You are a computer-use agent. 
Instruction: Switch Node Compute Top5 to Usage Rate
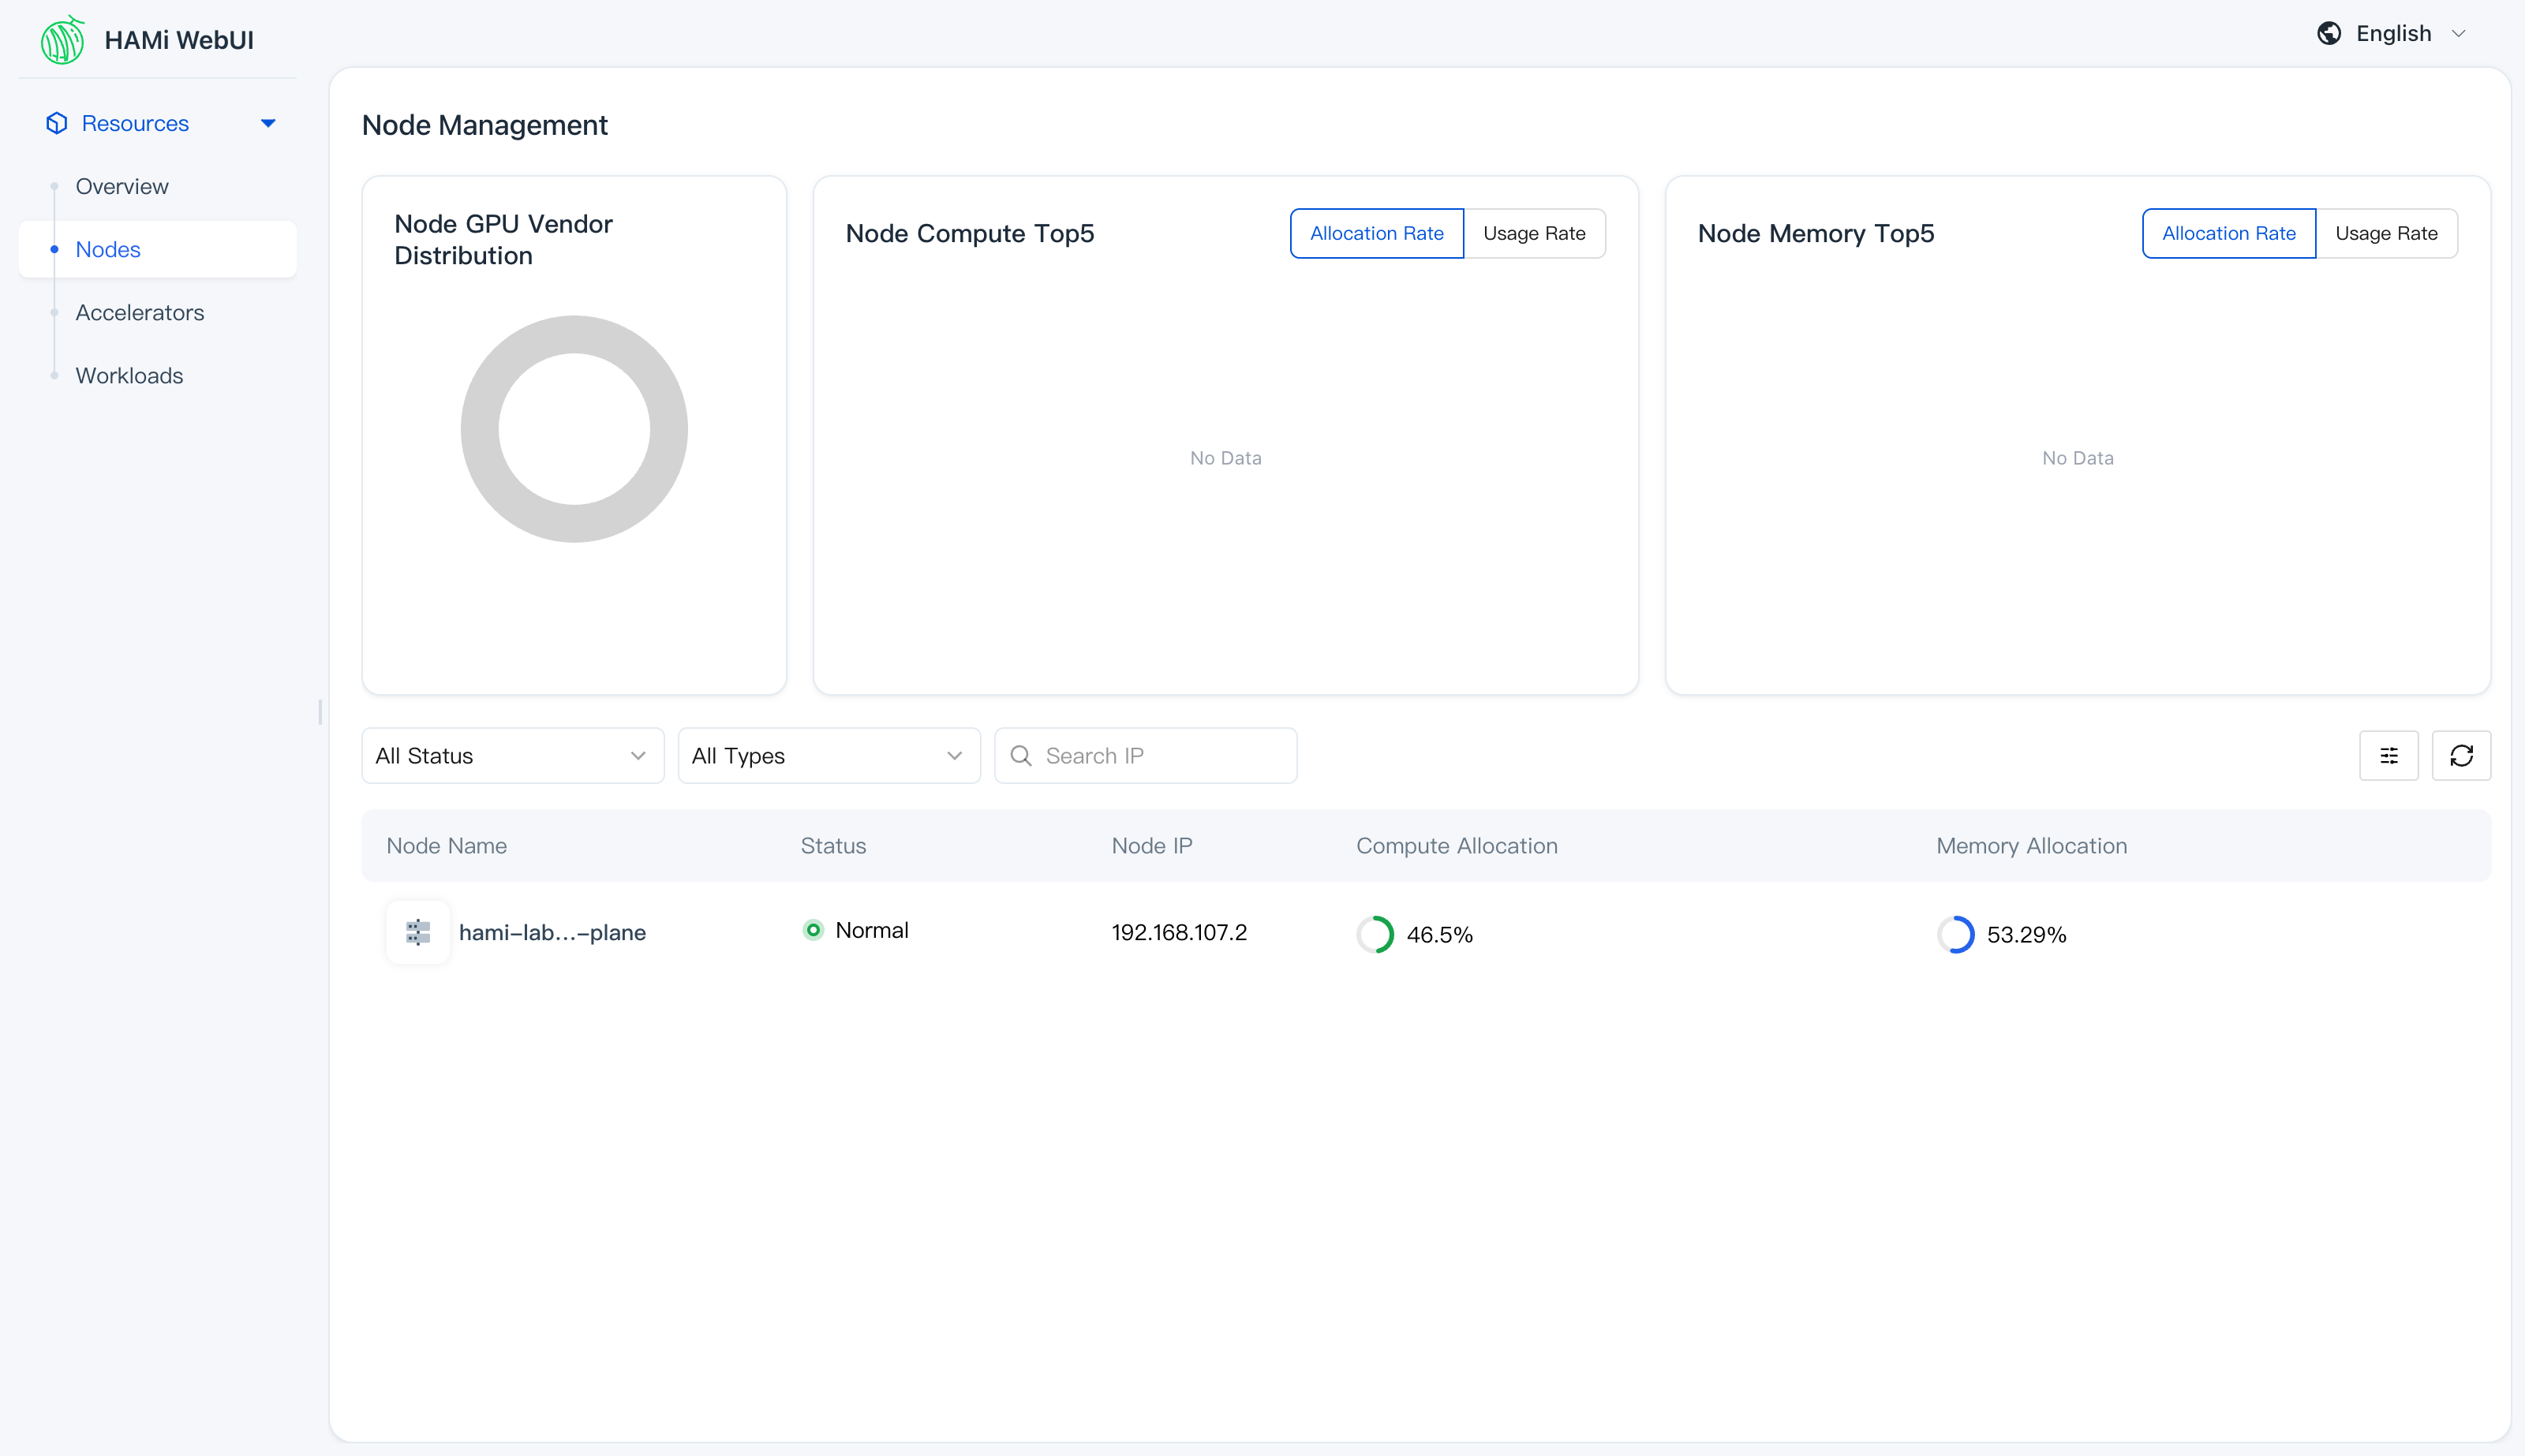point(1534,233)
